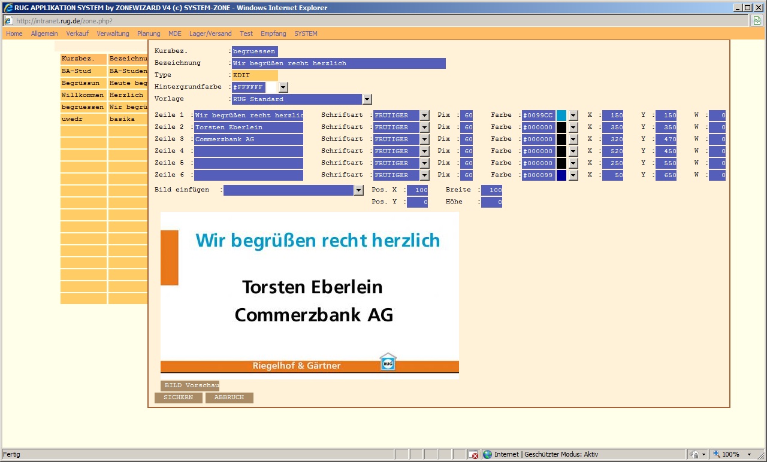
Task: Open the Test menu
Action: pyautogui.click(x=246, y=34)
